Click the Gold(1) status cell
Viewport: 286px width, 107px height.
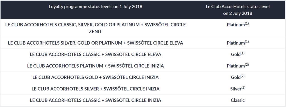click(238, 54)
